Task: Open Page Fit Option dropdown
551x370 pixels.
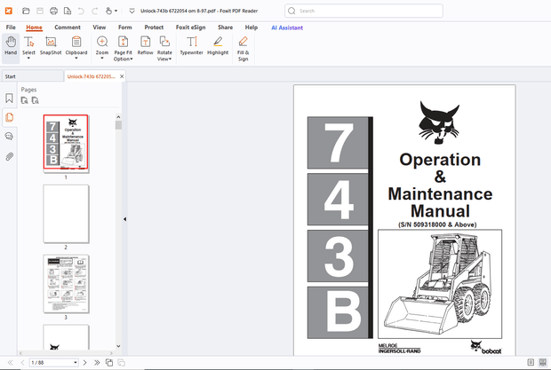Action: pyautogui.click(x=123, y=49)
